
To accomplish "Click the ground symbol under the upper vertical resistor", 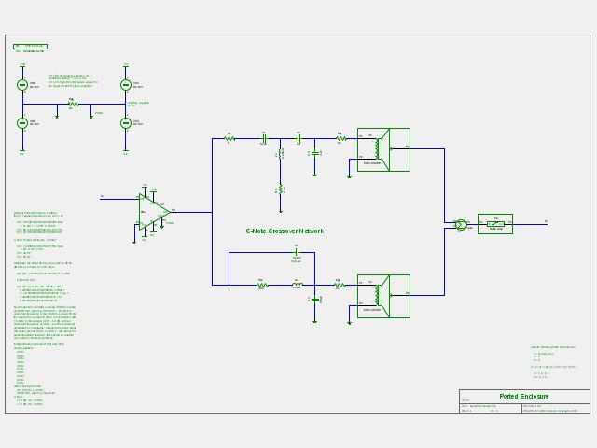I will [281, 211].
